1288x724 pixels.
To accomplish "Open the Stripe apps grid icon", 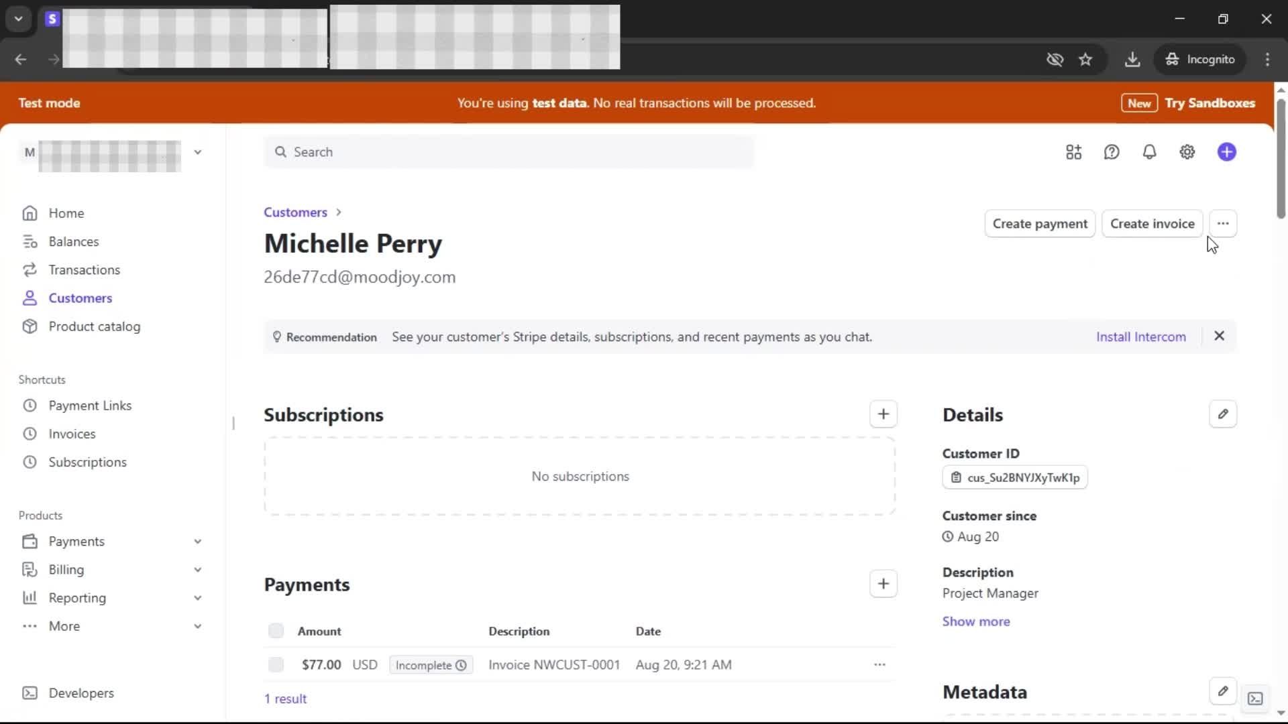I will tap(1073, 152).
